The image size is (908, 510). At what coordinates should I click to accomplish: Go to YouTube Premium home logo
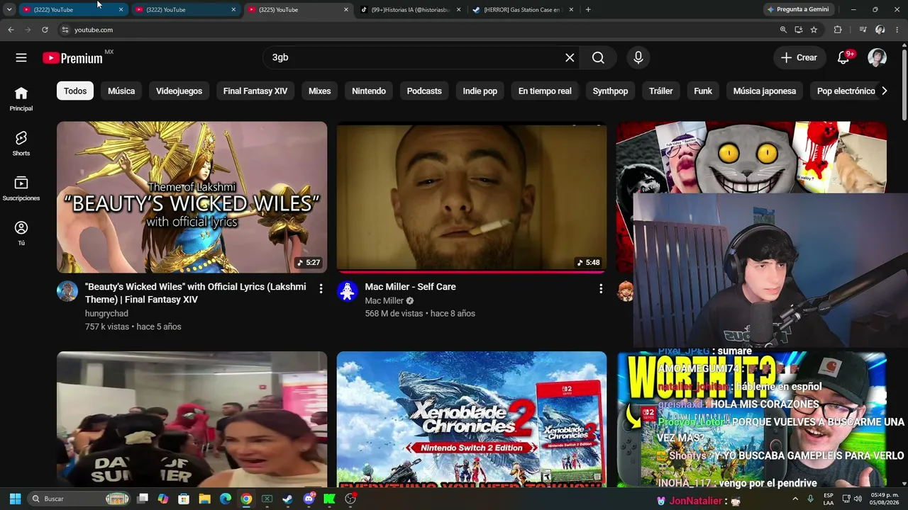72,58
